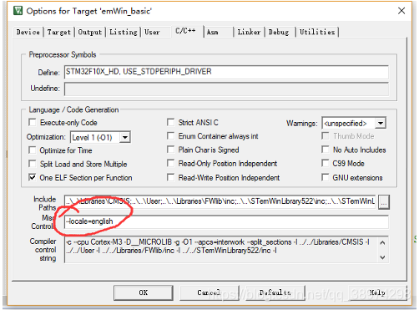
Task: Enable Strict ANSI C checkbox
Action: (170, 122)
